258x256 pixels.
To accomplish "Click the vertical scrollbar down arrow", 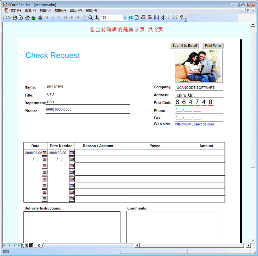I will (253, 241).
